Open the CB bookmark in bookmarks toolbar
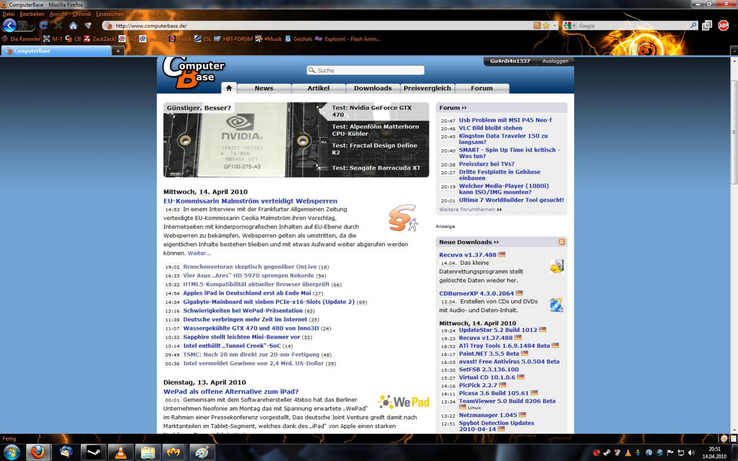The width and height of the screenshot is (738, 461). [73, 39]
